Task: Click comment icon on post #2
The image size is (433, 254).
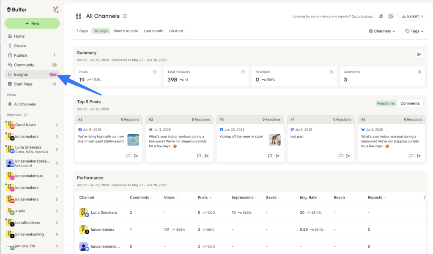Action: 199,156
